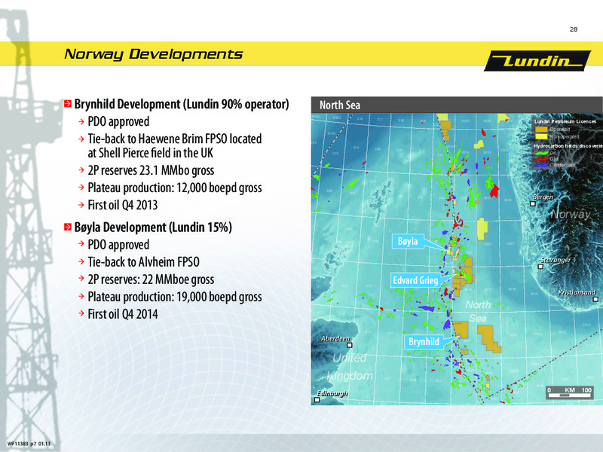
Task: Click 'PDO approved' under Brynhild Development
Action: click(118, 121)
